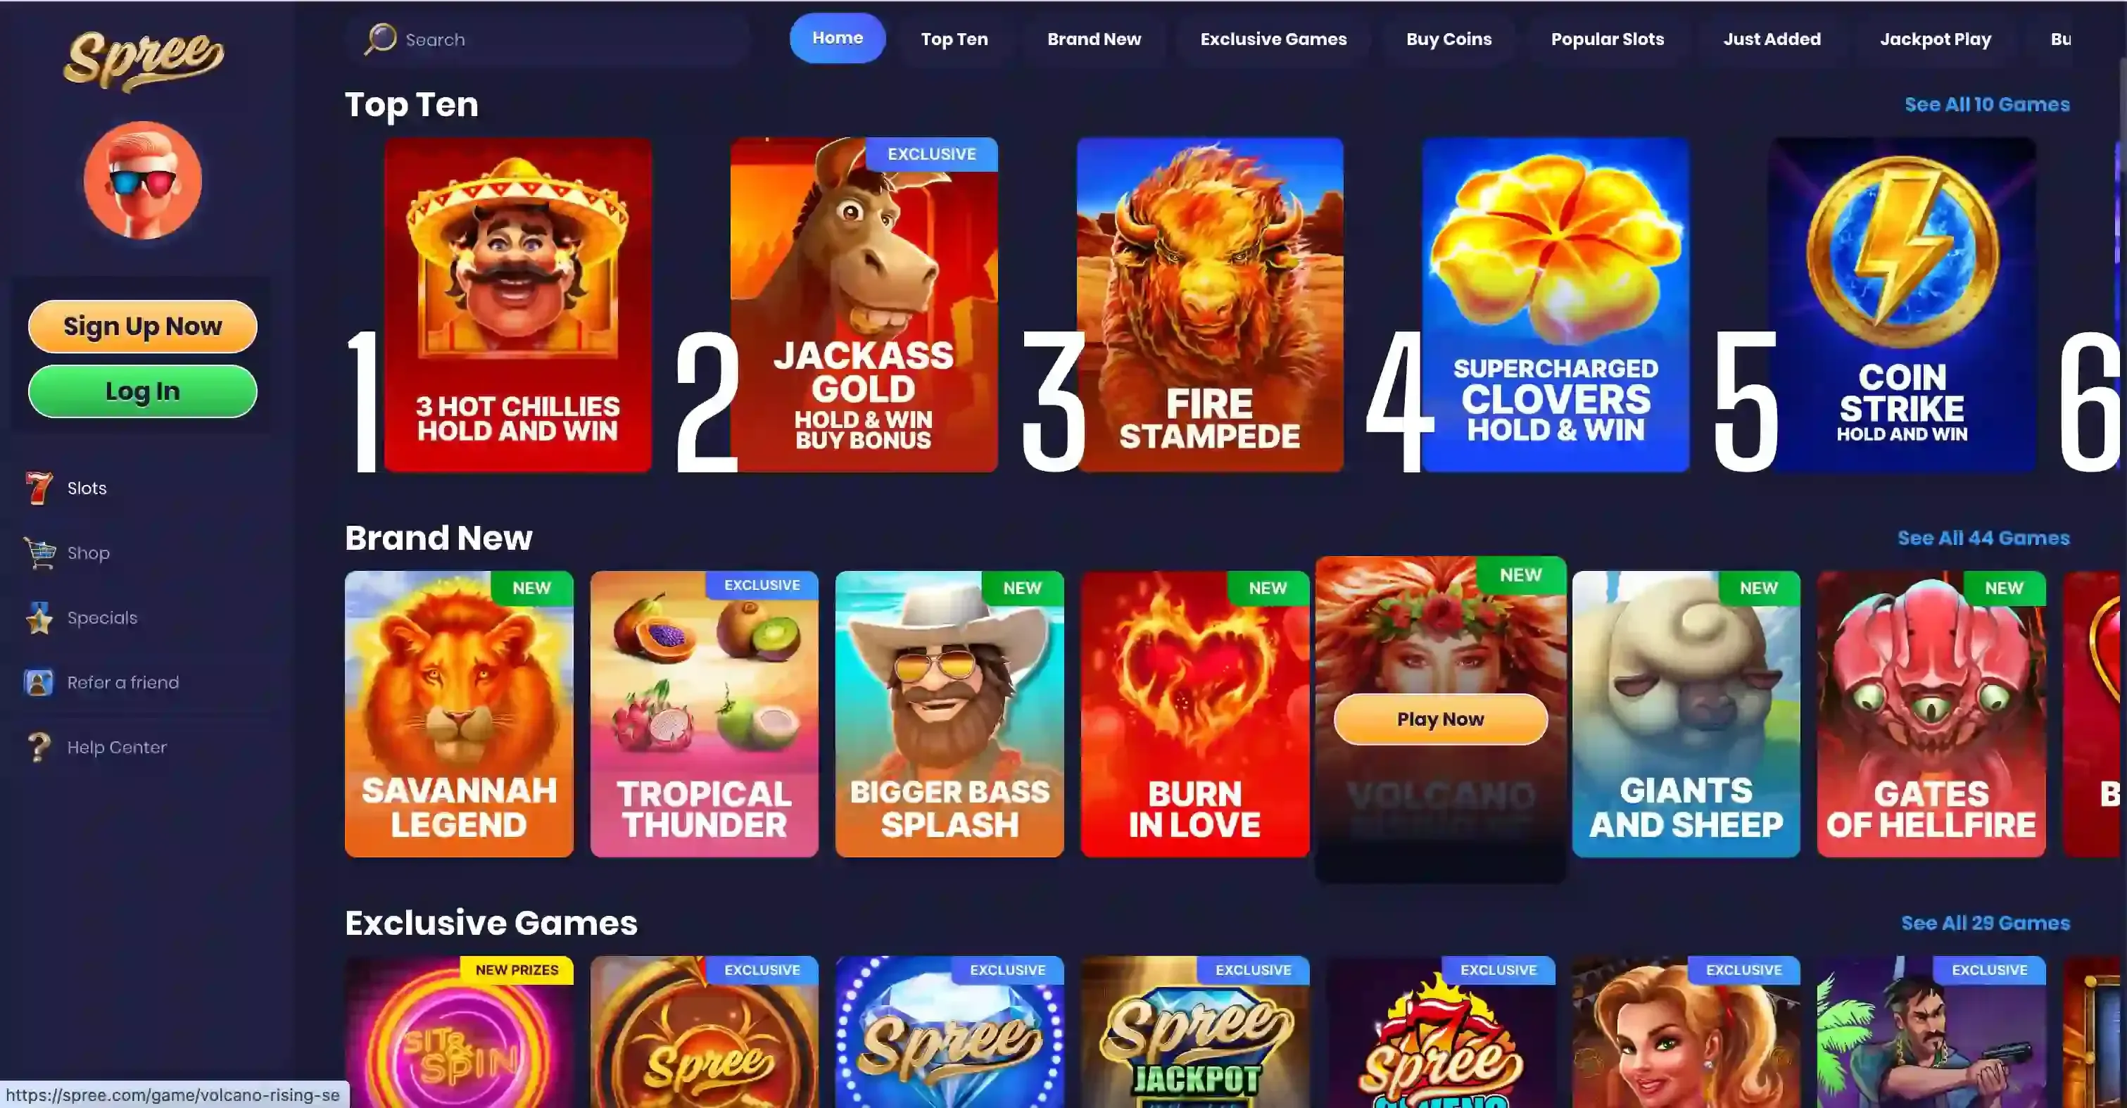Click the Spree logo
This screenshot has width=2127, height=1108.
coord(144,61)
